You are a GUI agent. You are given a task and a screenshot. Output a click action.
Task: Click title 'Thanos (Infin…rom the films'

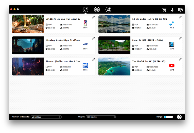(x=63, y=61)
